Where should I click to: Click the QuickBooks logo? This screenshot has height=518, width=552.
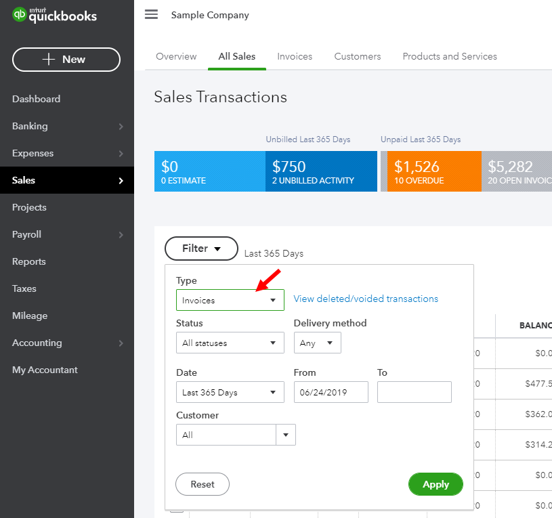pyautogui.click(x=54, y=16)
